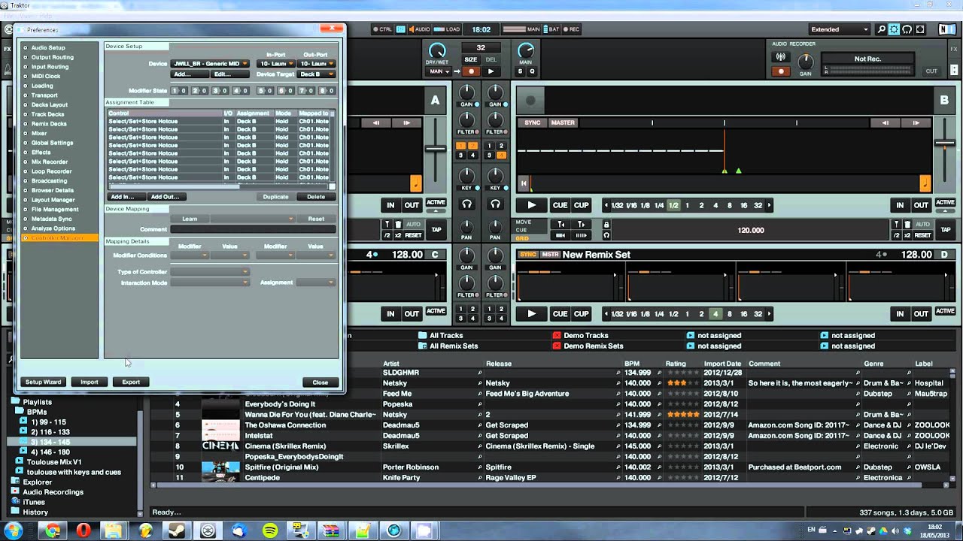Open Opera from the taskbar
The image size is (963, 541).
[x=83, y=530]
